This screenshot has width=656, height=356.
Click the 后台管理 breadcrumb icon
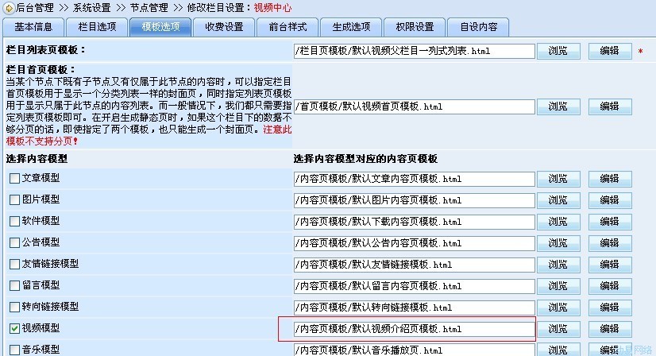click(x=9, y=7)
